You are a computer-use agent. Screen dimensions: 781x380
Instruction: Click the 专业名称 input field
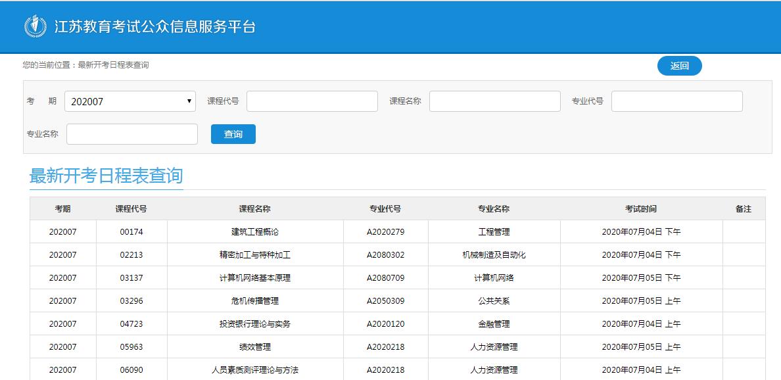tap(131, 134)
